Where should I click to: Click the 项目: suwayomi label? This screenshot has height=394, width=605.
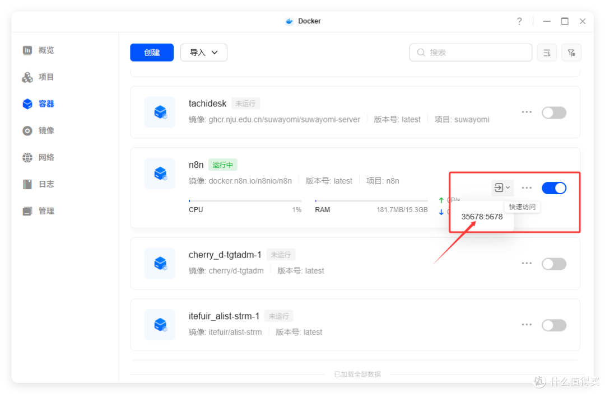[x=462, y=120]
